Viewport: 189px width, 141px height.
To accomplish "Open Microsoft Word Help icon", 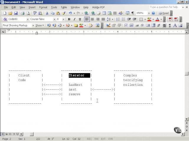I will 153,13.
